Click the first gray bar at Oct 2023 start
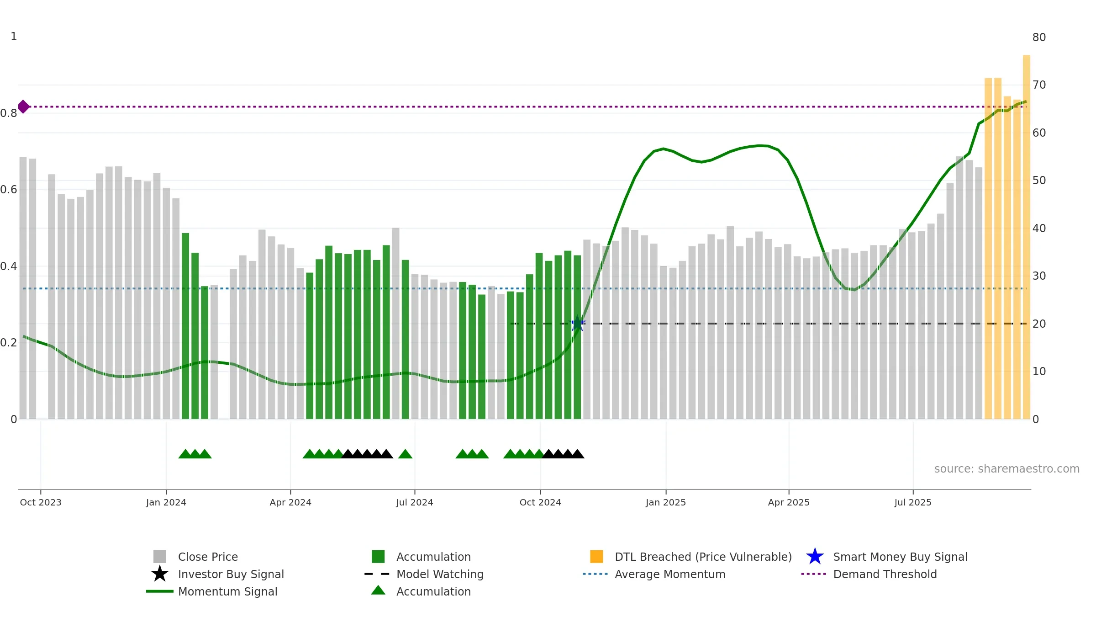This screenshot has width=1096, height=617. tap(23, 288)
